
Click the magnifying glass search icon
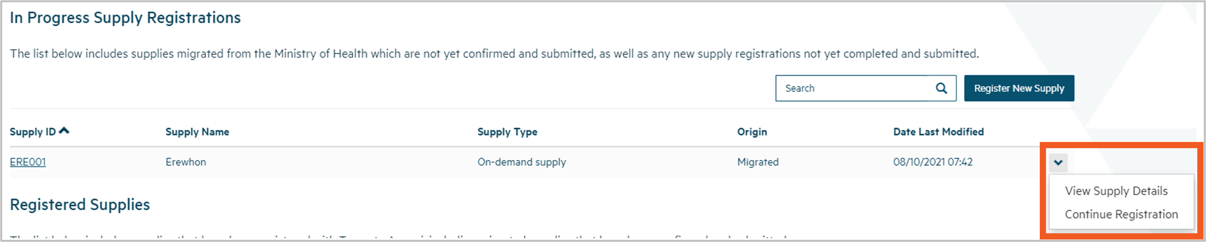point(941,88)
